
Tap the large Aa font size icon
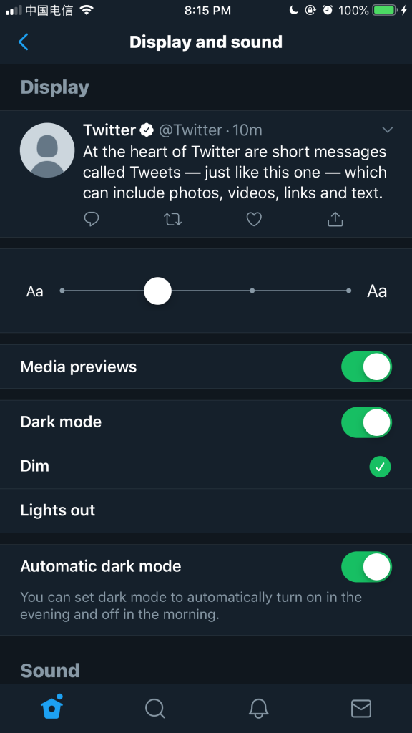[x=377, y=291]
